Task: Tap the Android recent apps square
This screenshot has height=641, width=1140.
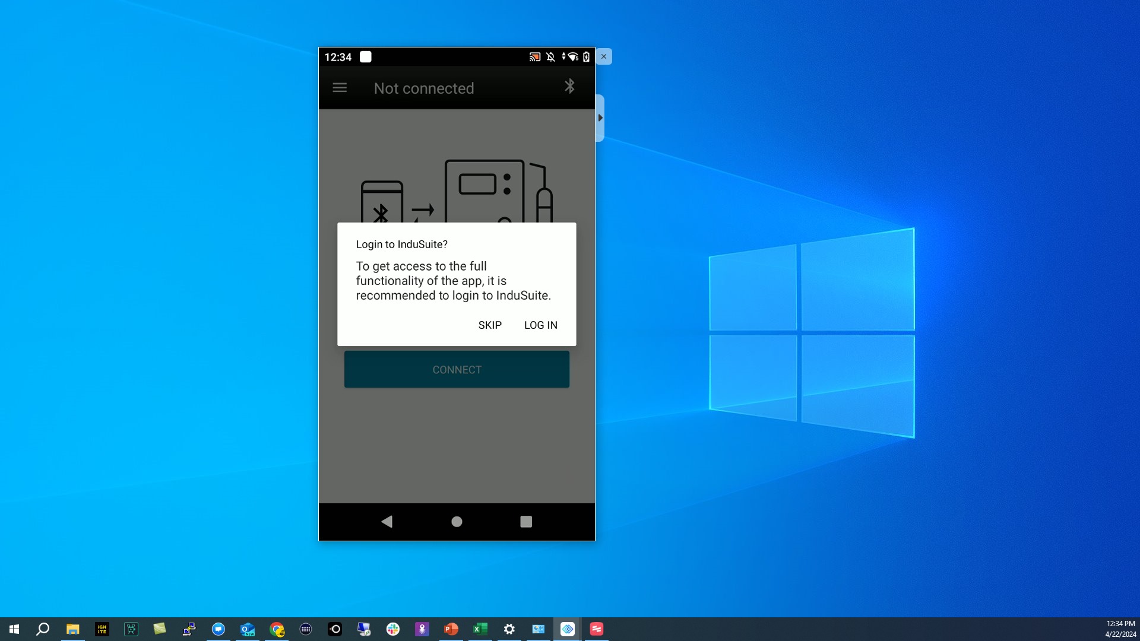Action: point(526,522)
